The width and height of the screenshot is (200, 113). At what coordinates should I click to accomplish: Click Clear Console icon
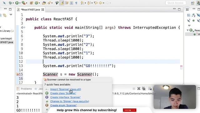pos(150,89)
